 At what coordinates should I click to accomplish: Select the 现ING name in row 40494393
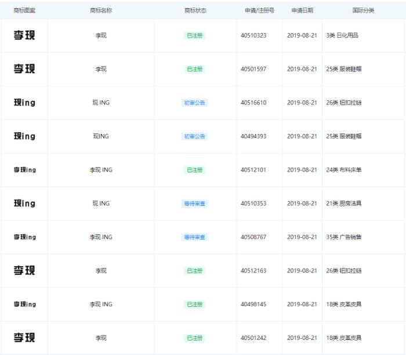(x=101, y=136)
